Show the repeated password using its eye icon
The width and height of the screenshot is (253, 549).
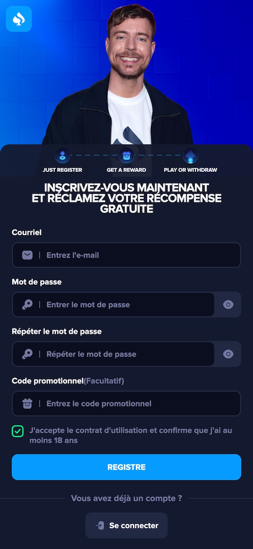click(x=228, y=354)
